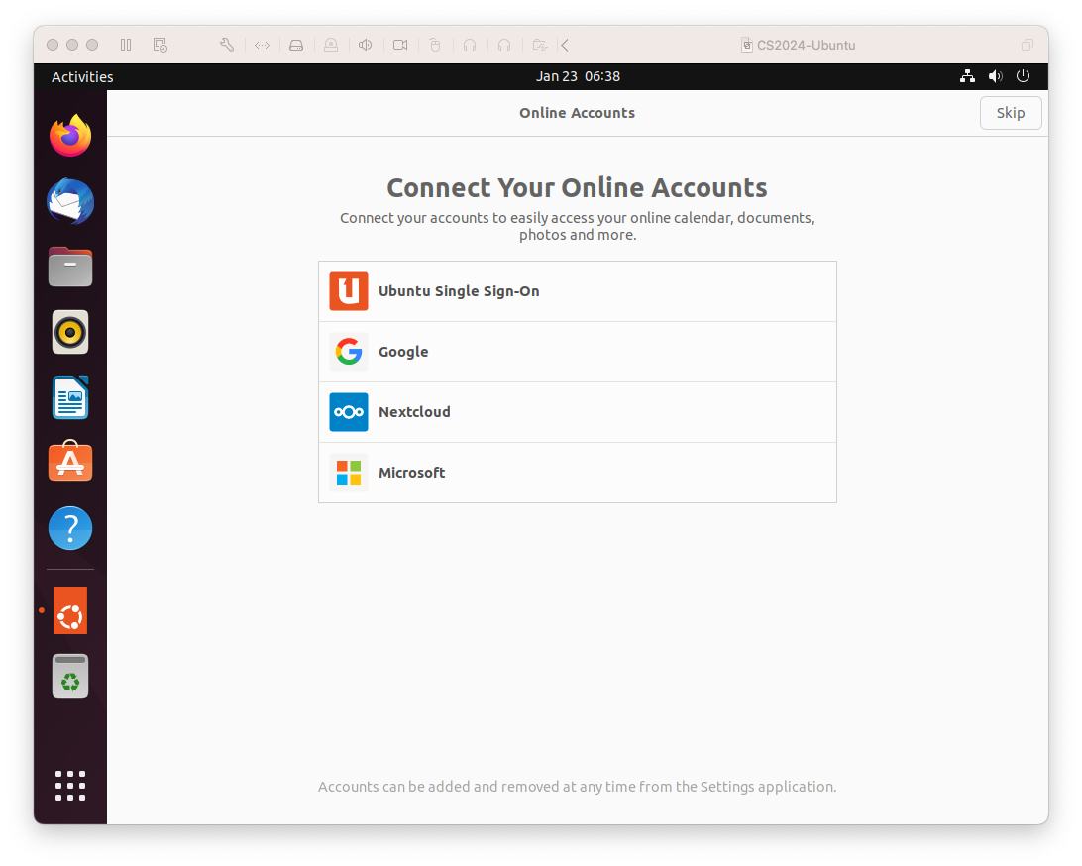
Task: Open the system power menu
Action: [1023, 76]
